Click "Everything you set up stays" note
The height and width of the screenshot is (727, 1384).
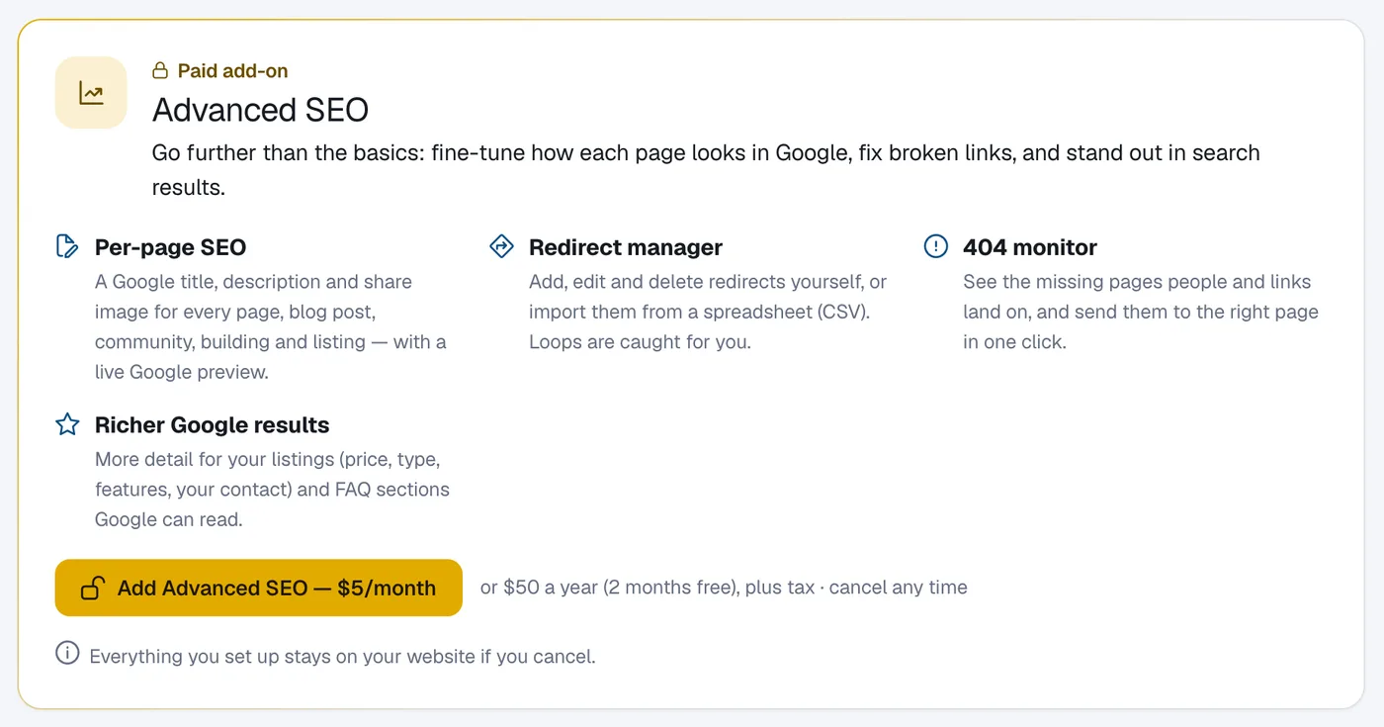pos(342,657)
